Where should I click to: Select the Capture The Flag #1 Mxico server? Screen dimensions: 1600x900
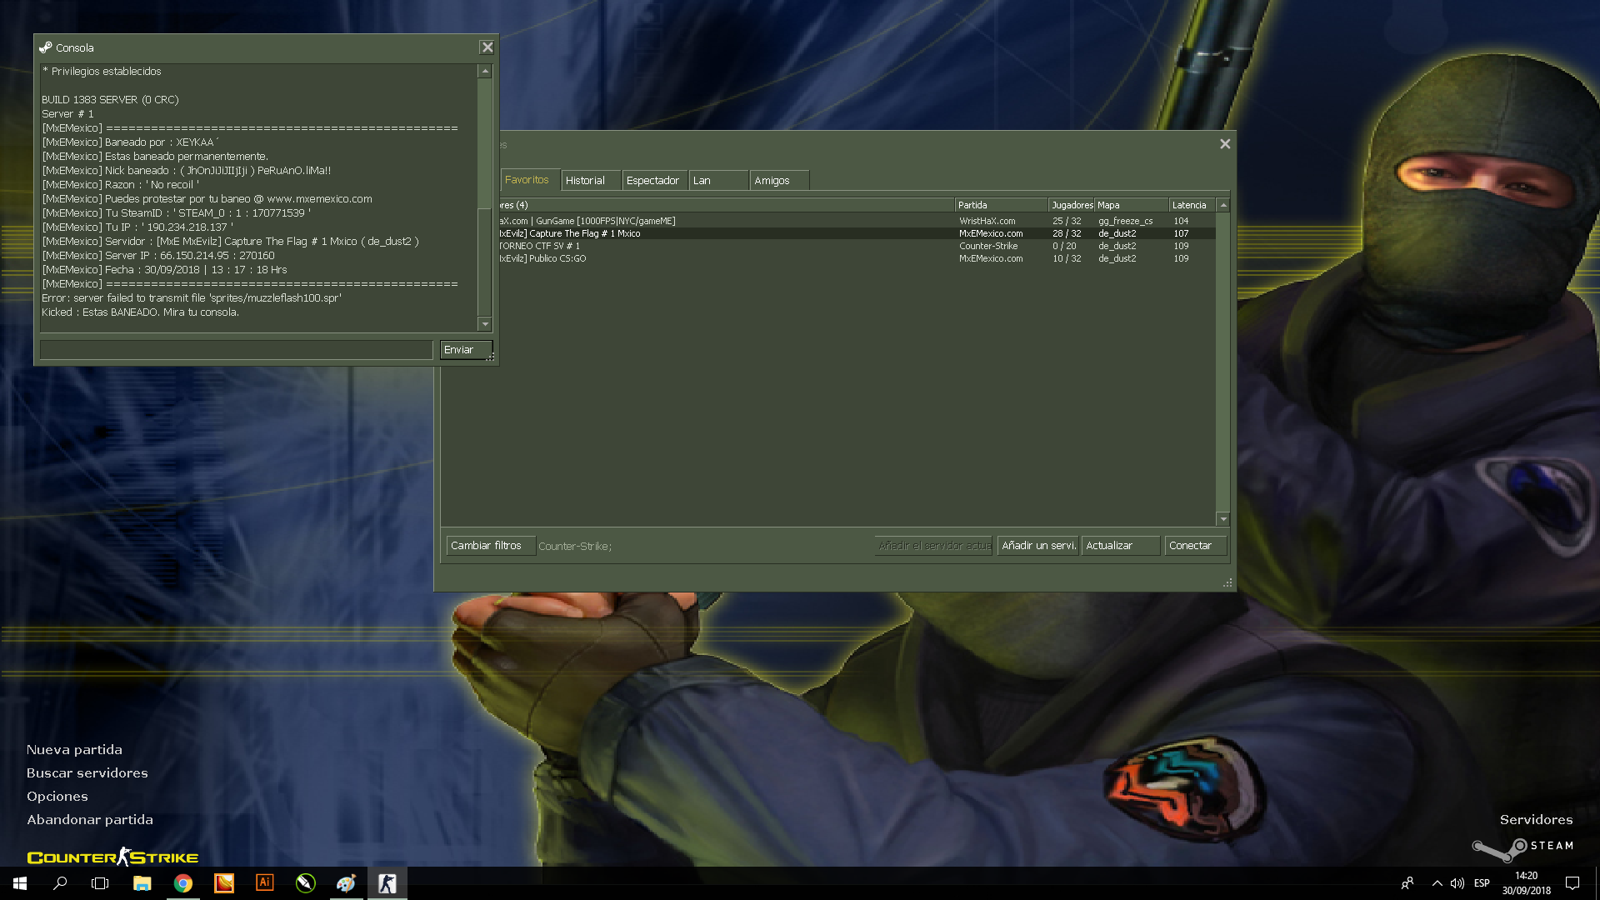(x=856, y=233)
